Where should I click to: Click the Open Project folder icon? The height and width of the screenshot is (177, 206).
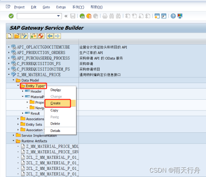click(x=17, y=36)
